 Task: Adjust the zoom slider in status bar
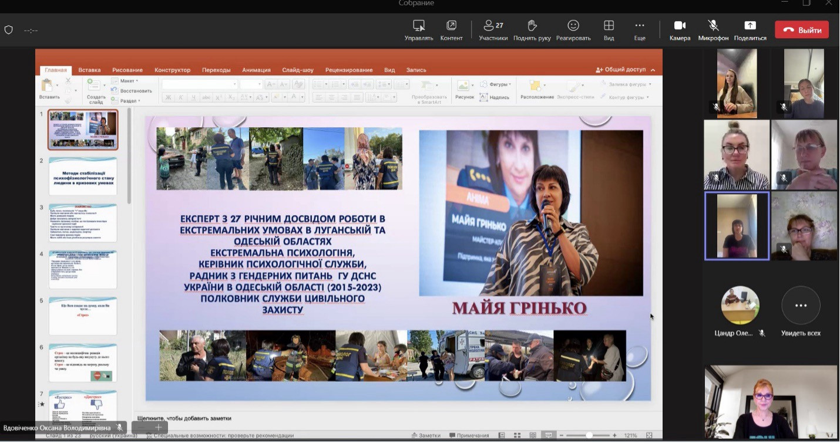click(588, 435)
